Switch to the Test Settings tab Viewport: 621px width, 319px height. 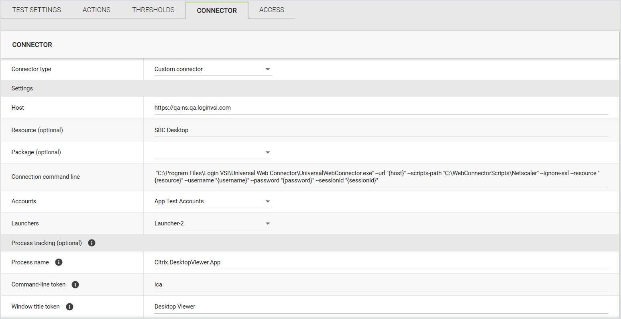tap(37, 10)
